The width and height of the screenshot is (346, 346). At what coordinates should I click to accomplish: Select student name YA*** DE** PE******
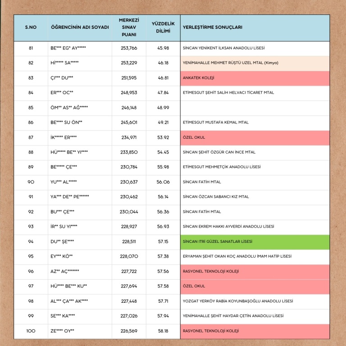70,197
